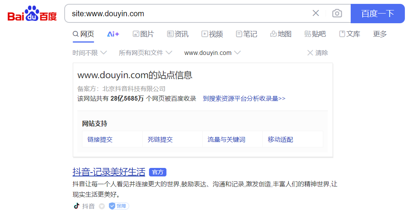
Task: Switch to the 资讯 news tab
Action: (x=178, y=34)
